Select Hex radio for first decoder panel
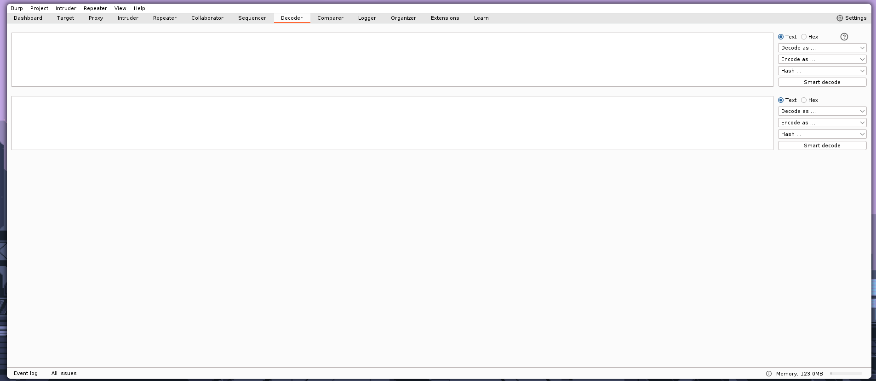Screen dimensions: 876x381 [804, 37]
